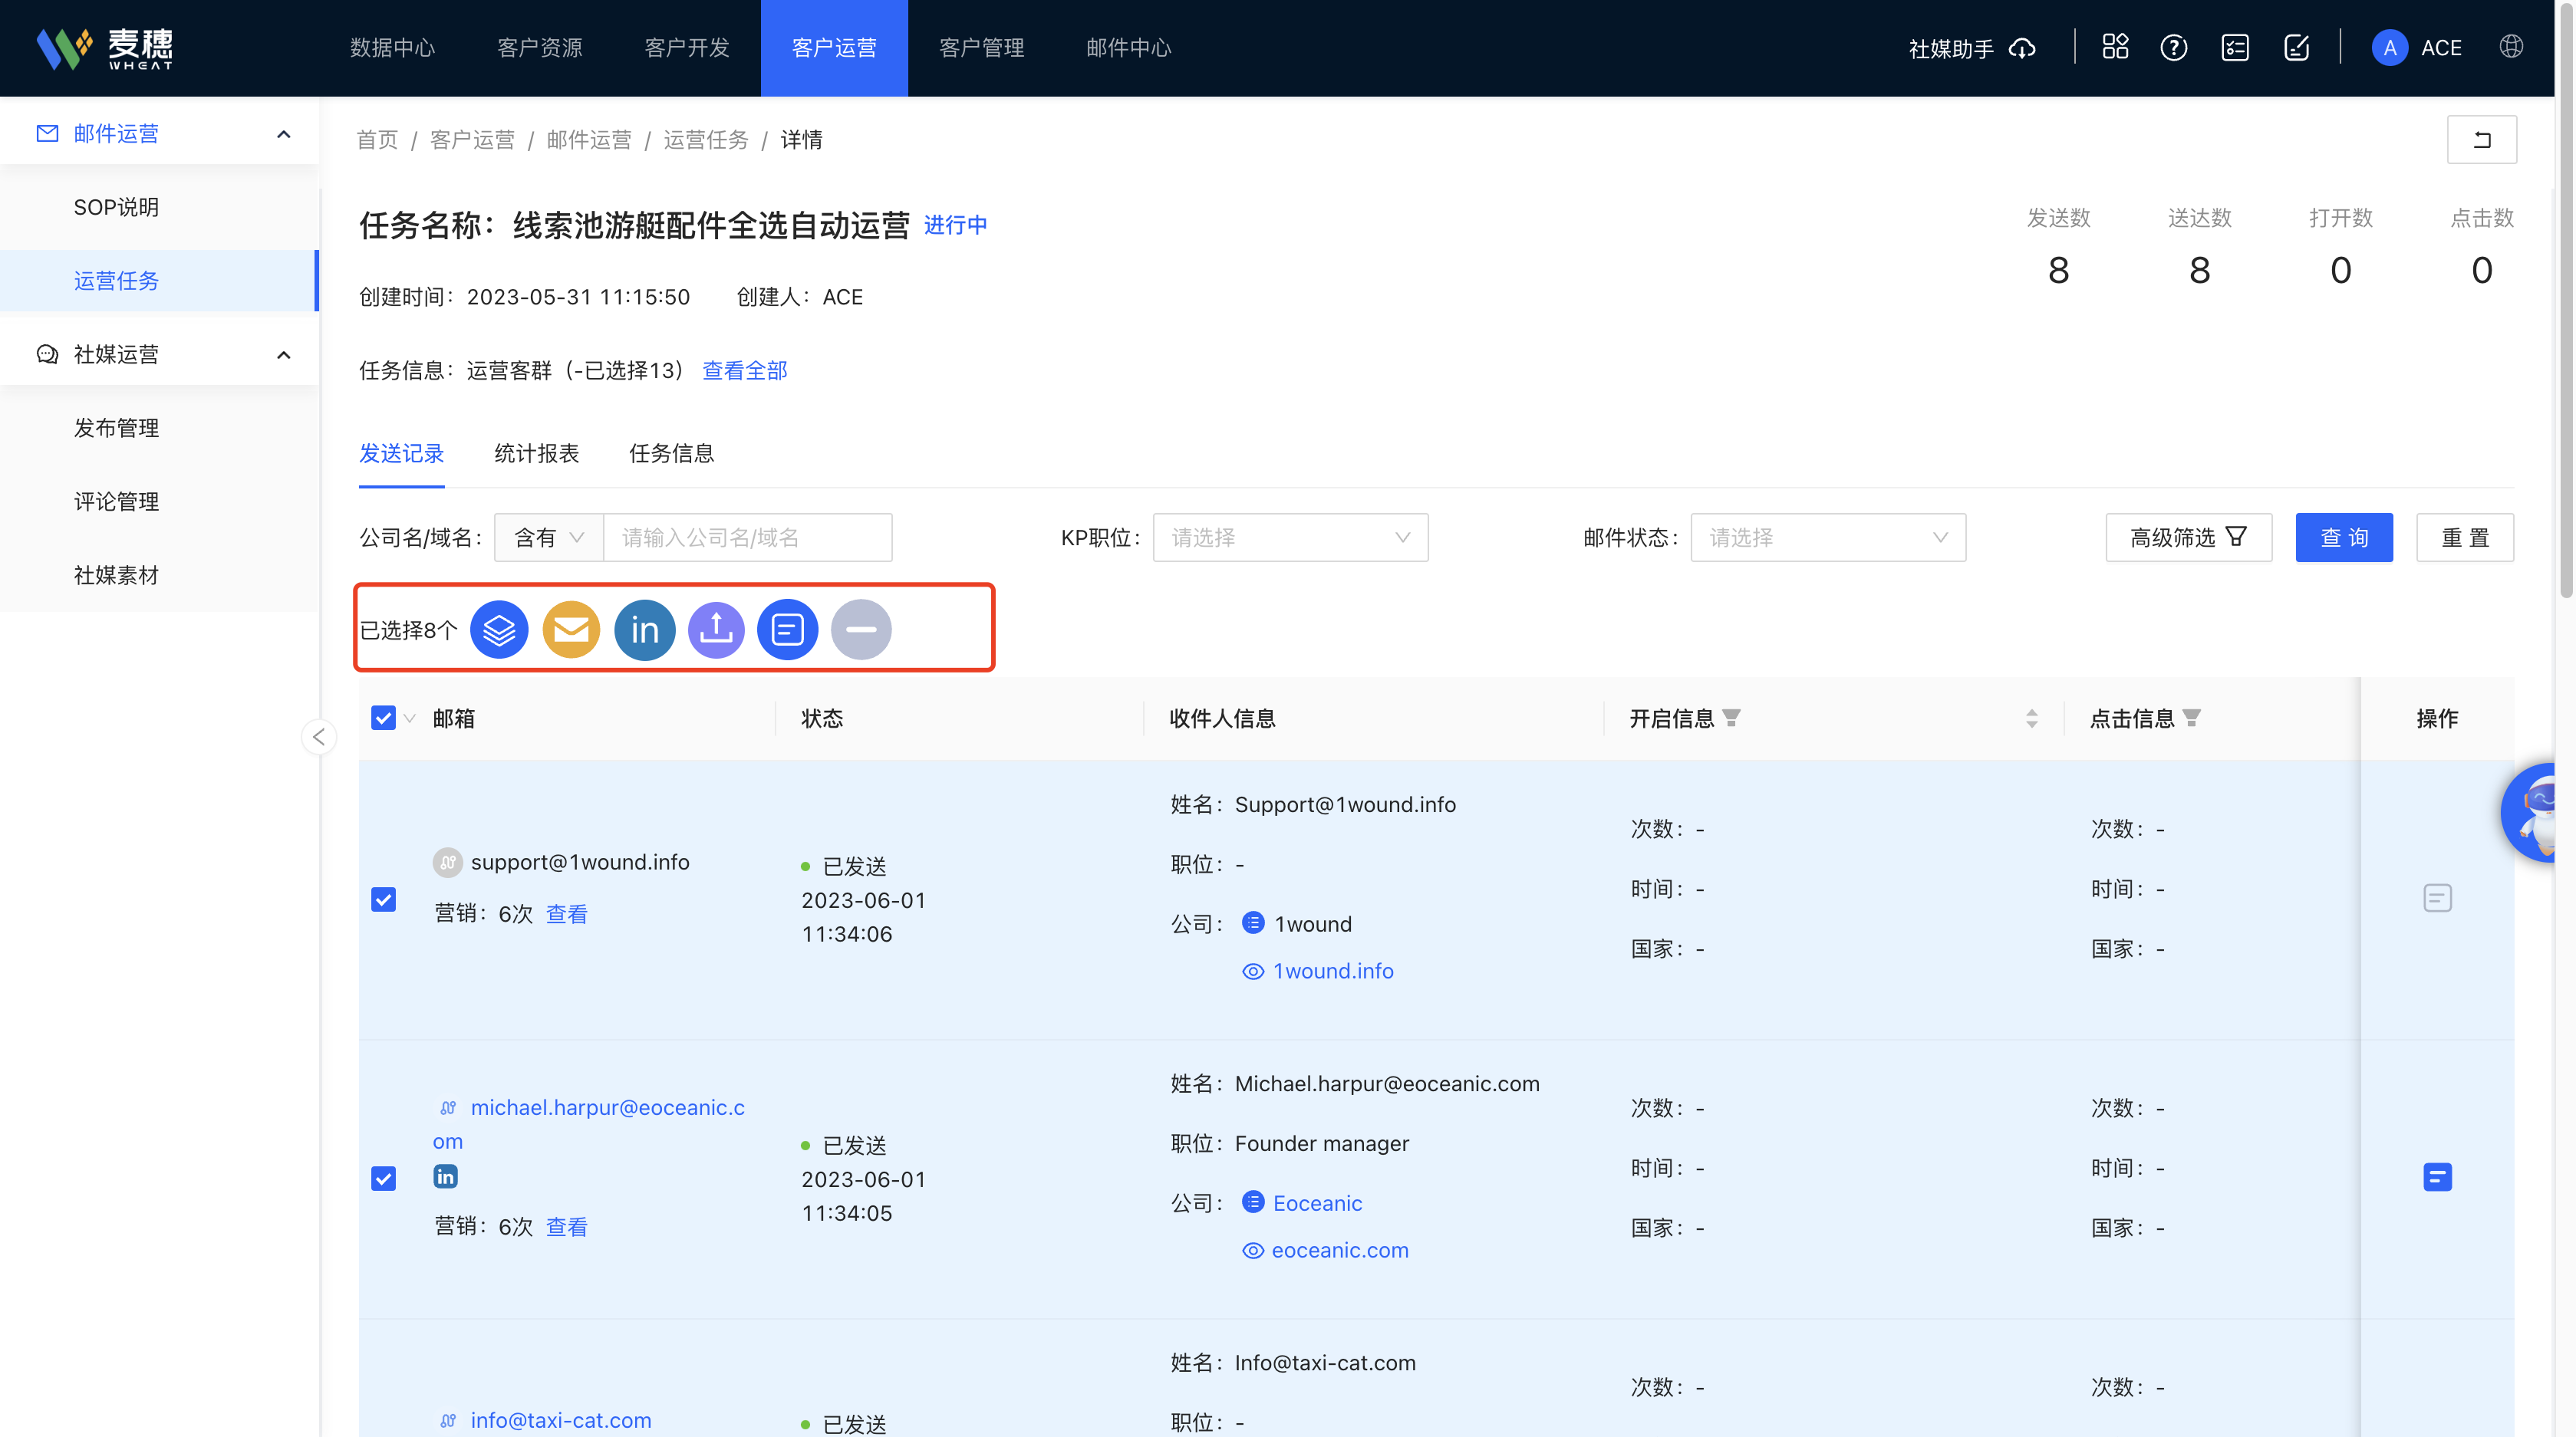This screenshot has width=2576, height=1437.
Task: Open the 客户资源 top menu
Action: (540, 48)
